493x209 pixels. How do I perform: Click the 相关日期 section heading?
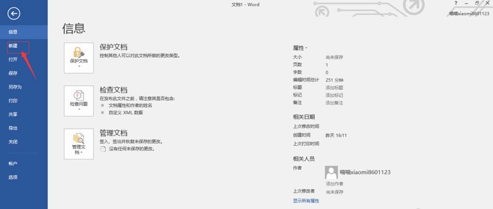pos(304,117)
